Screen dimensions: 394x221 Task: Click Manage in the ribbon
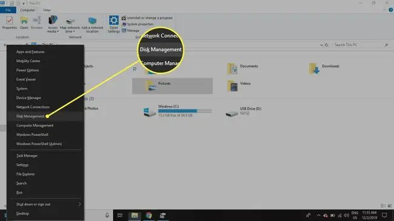pos(131,30)
